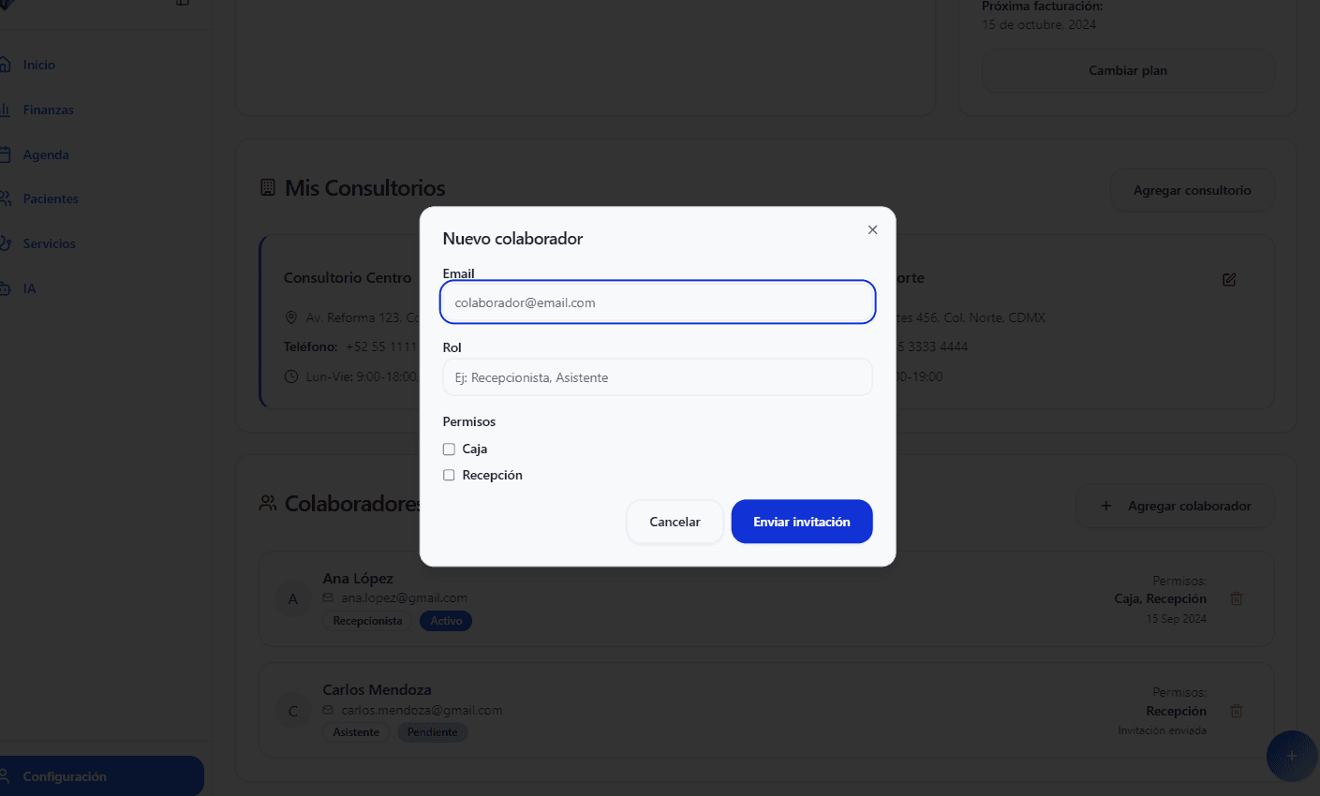The height and width of the screenshot is (796, 1320).
Task: Open the Agenda sidebar item
Action: tap(46, 155)
